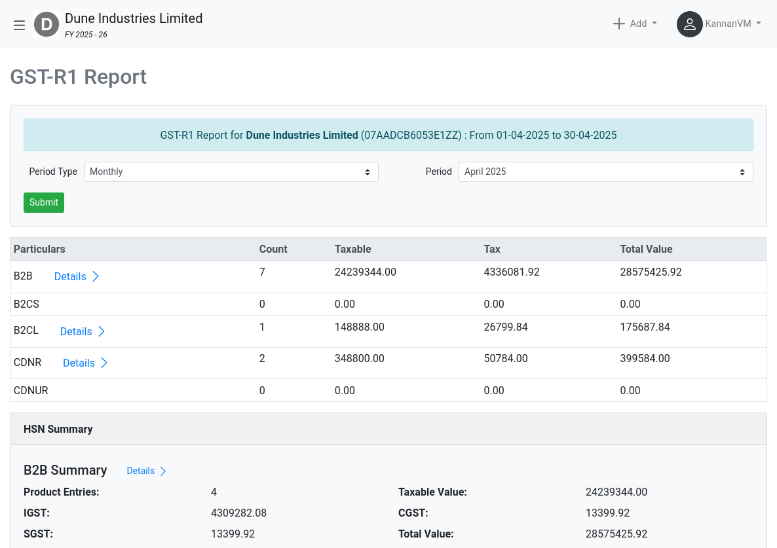
Task: Open the Period April 2025 dropdown
Action: pyautogui.click(x=605, y=172)
